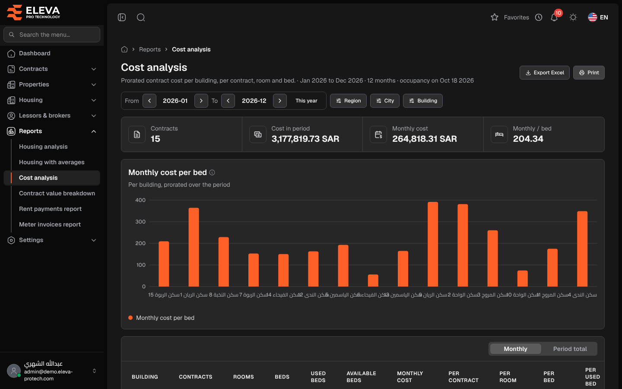622x389 pixels.
Task: Open Meter invoices report
Action: click(x=52, y=224)
